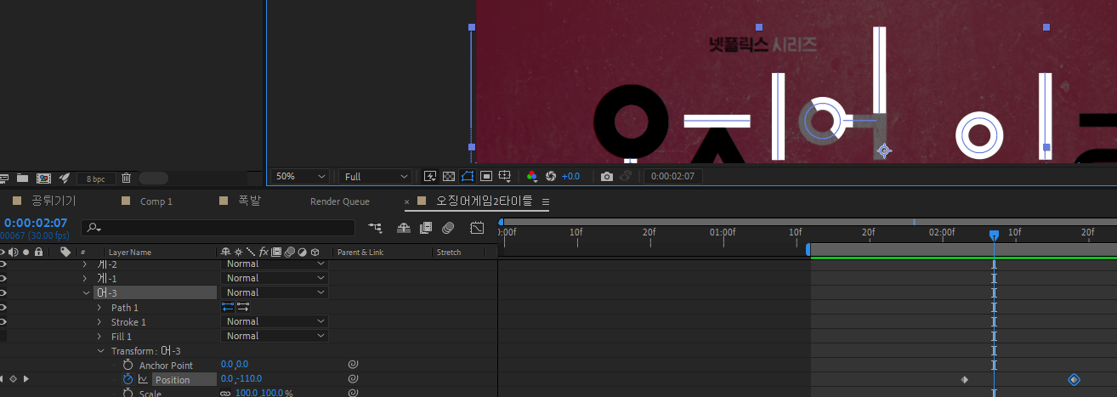Click the 8 bpc color depth button
Screen dimensions: 1117x397
[x=96, y=179]
